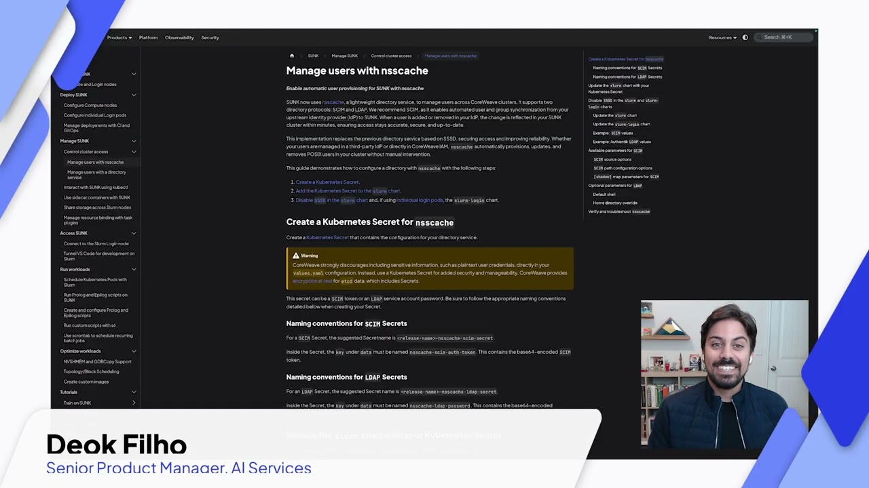
Task: Click the nsscache link in the intro paragraph
Action: pos(333,102)
